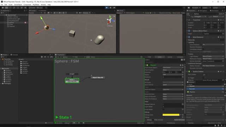The image size is (226, 127).
Task: Switch to the PlayMaker FSM tab
Action: (149, 57)
